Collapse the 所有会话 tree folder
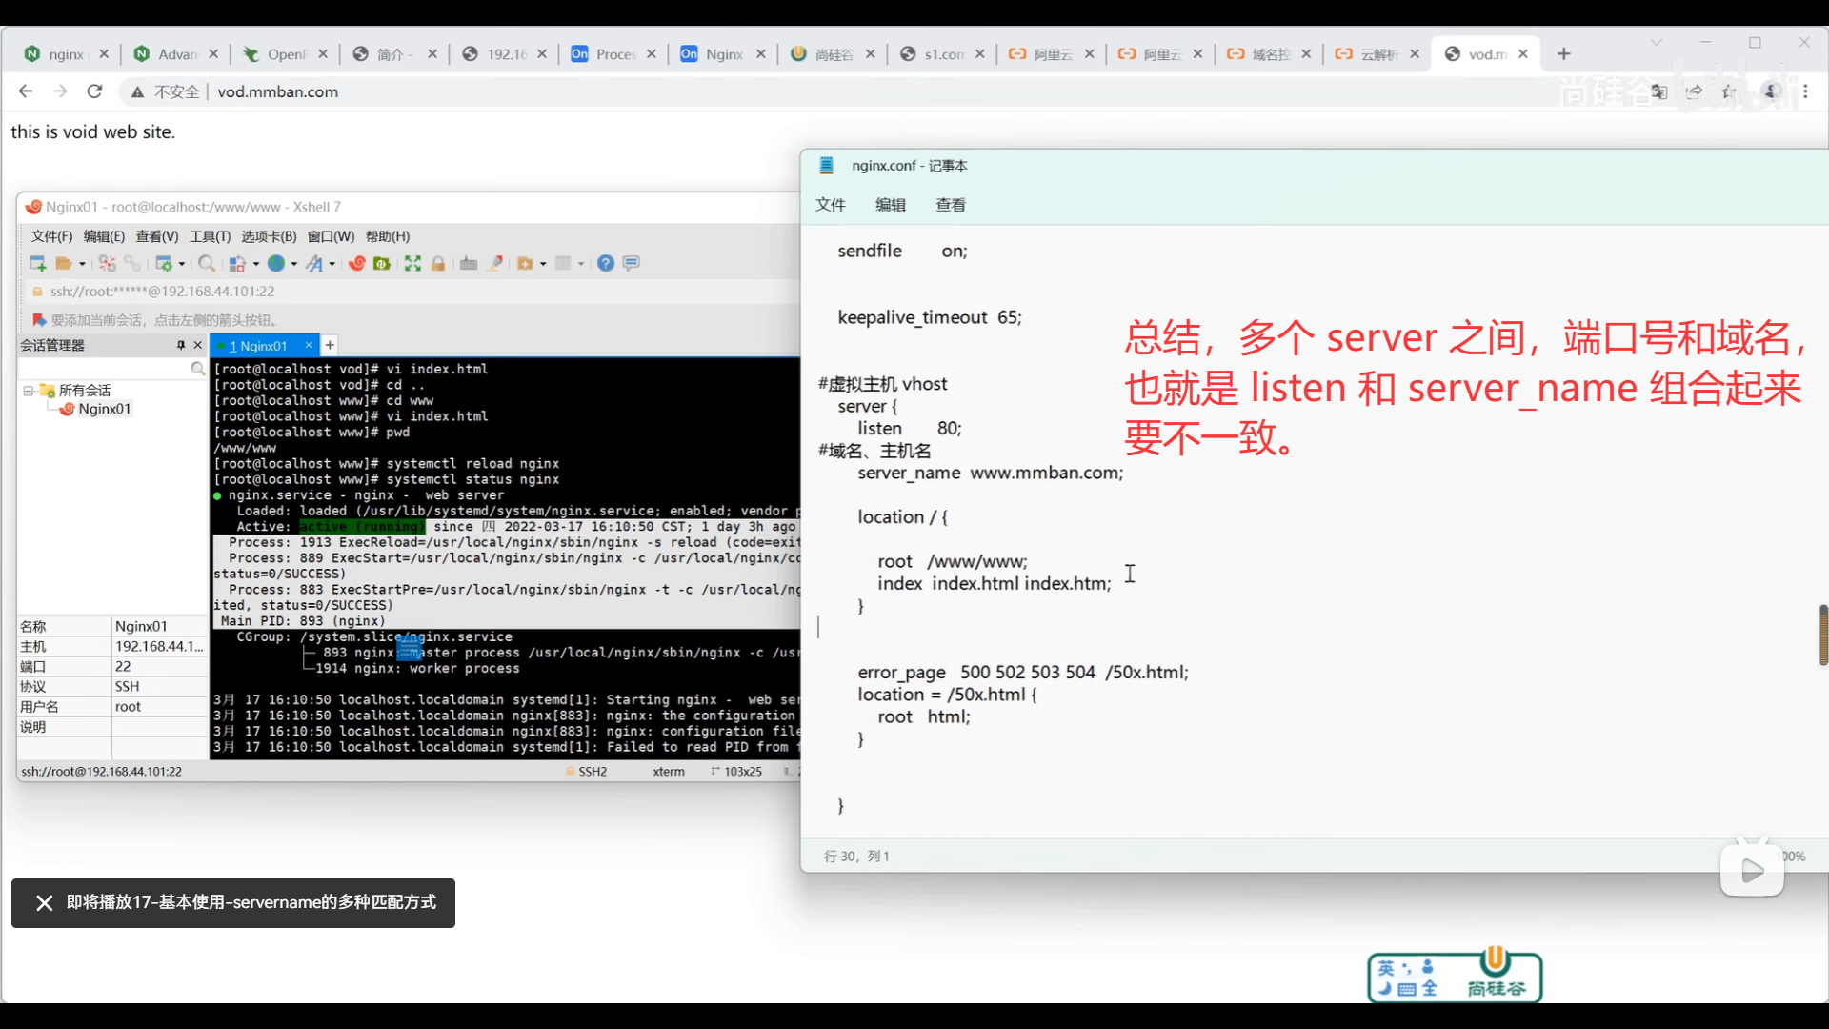Screen dimensions: 1829x1029 point(29,391)
